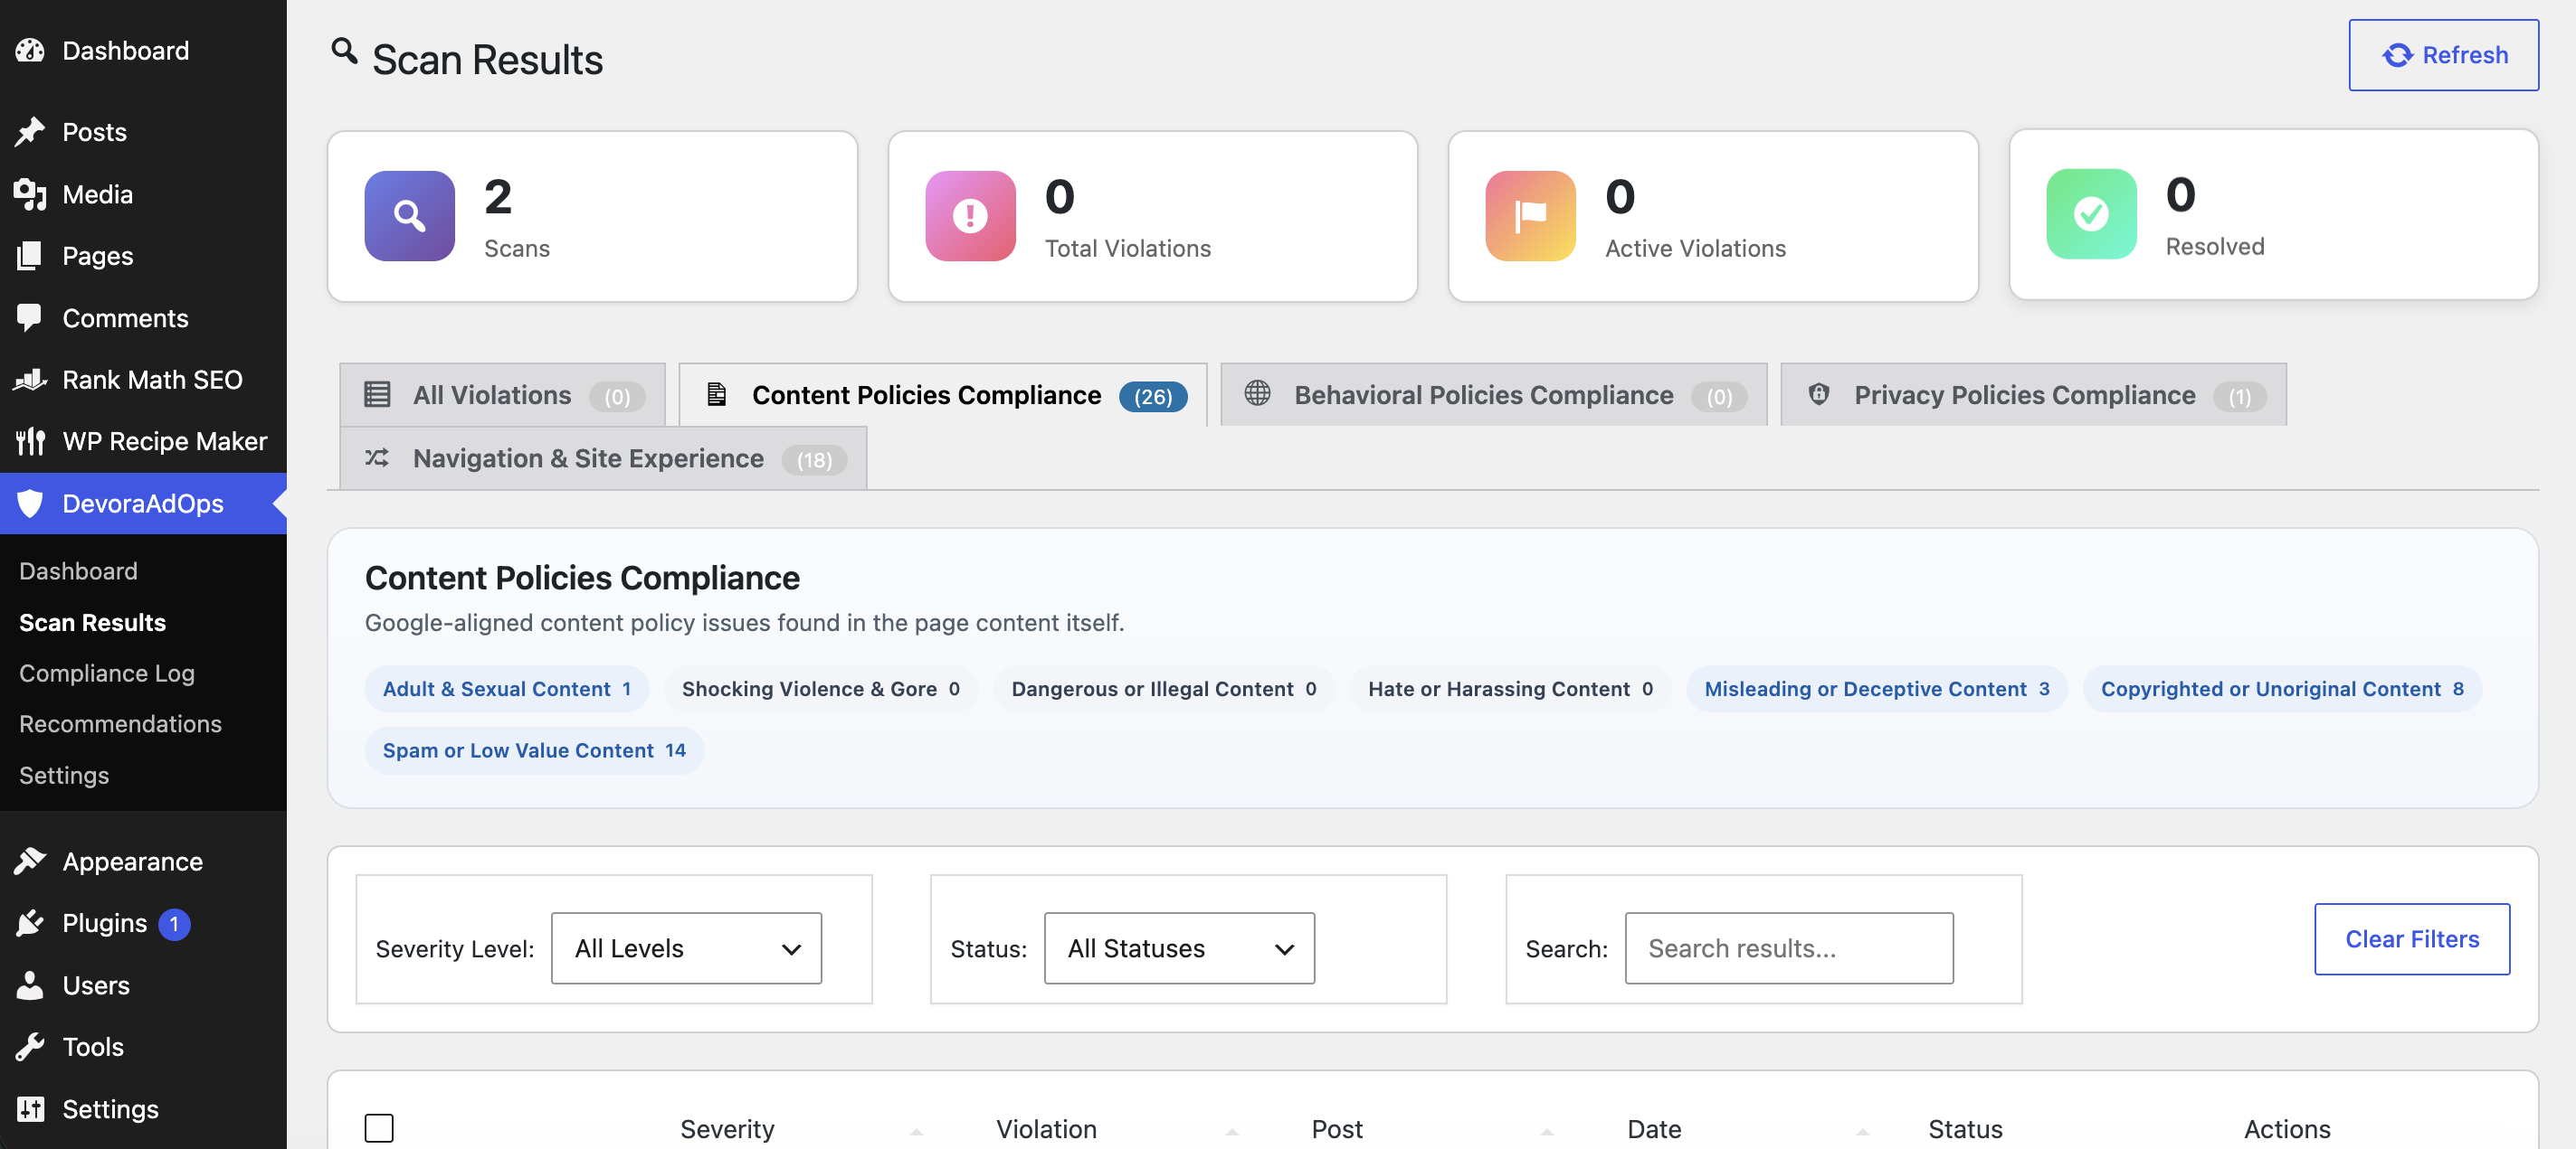Sort the table by Severity column
The width and height of the screenshot is (2576, 1149).
(727, 1129)
